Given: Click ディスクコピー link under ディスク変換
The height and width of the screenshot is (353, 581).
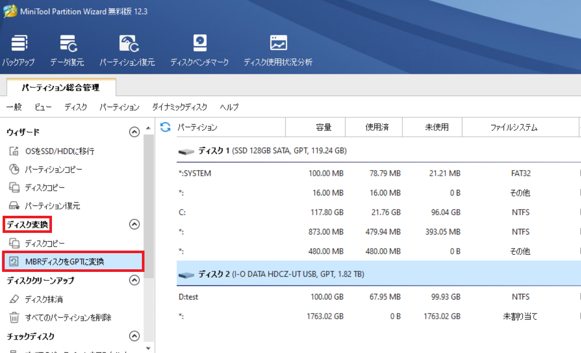Looking at the screenshot, I should (45, 243).
